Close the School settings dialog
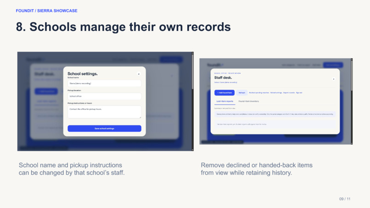This screenshot has width=370, height=208. (x=139, y=74)
